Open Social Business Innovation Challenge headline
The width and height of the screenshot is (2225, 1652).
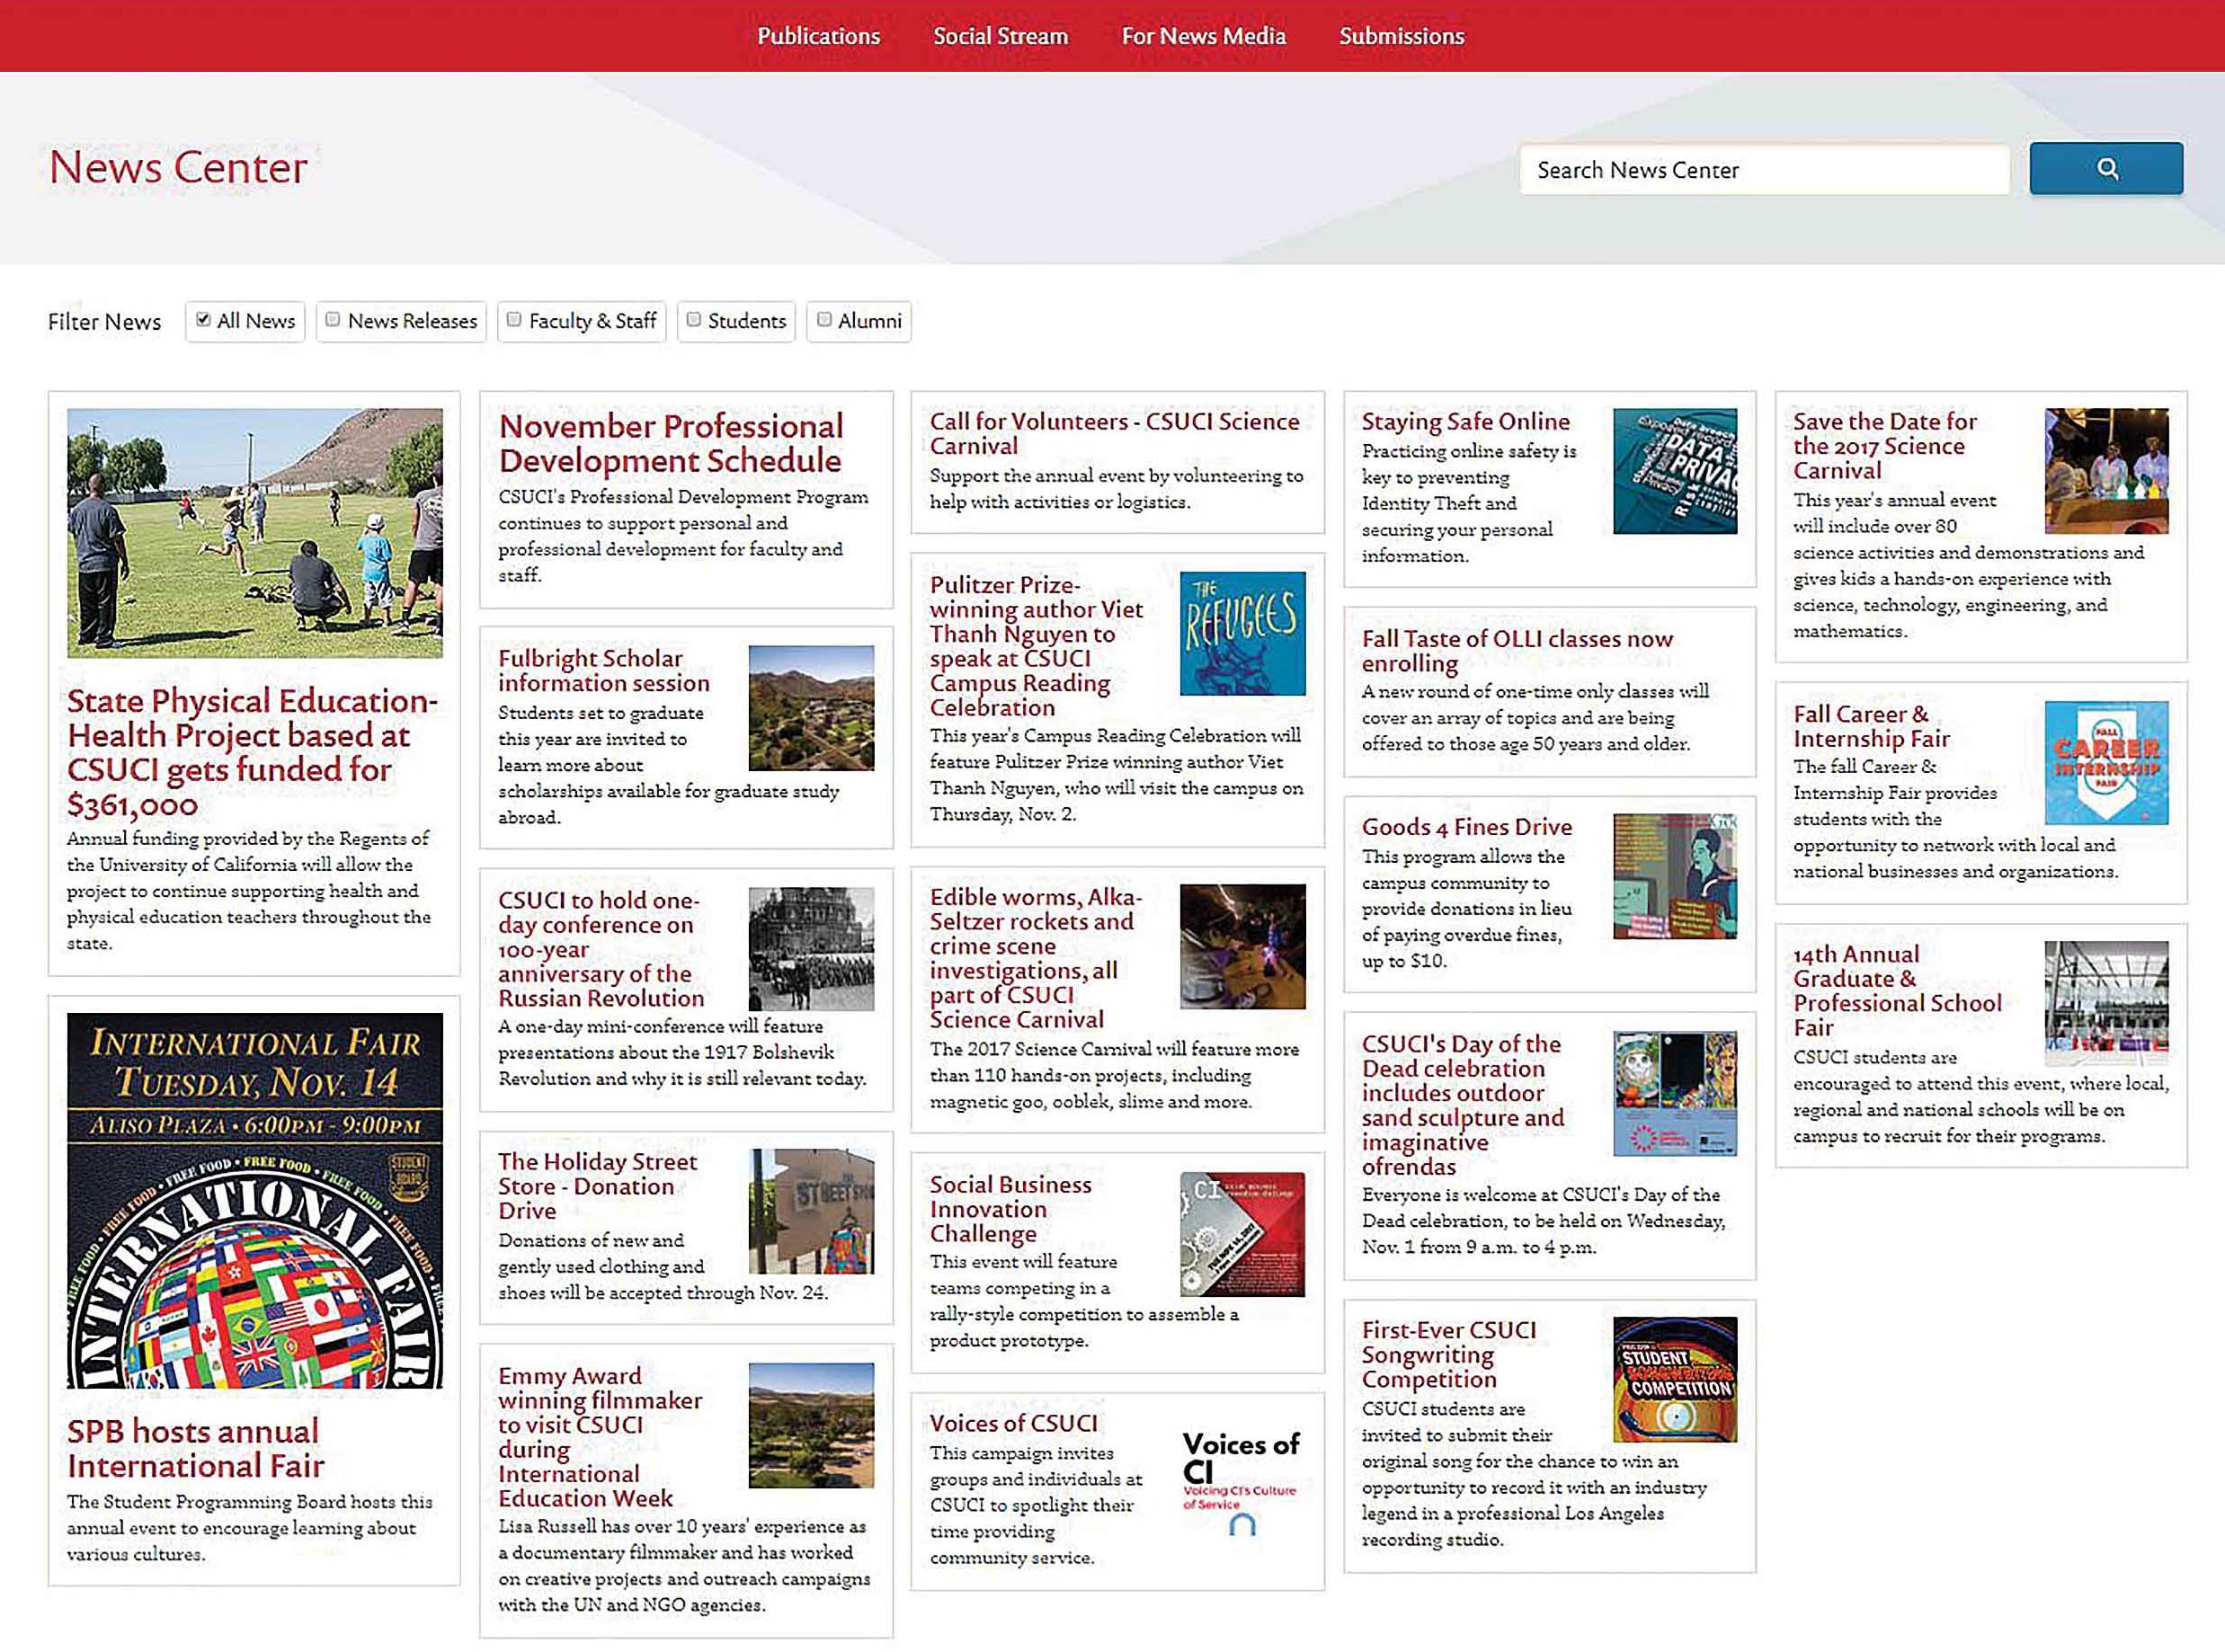1010,1209
